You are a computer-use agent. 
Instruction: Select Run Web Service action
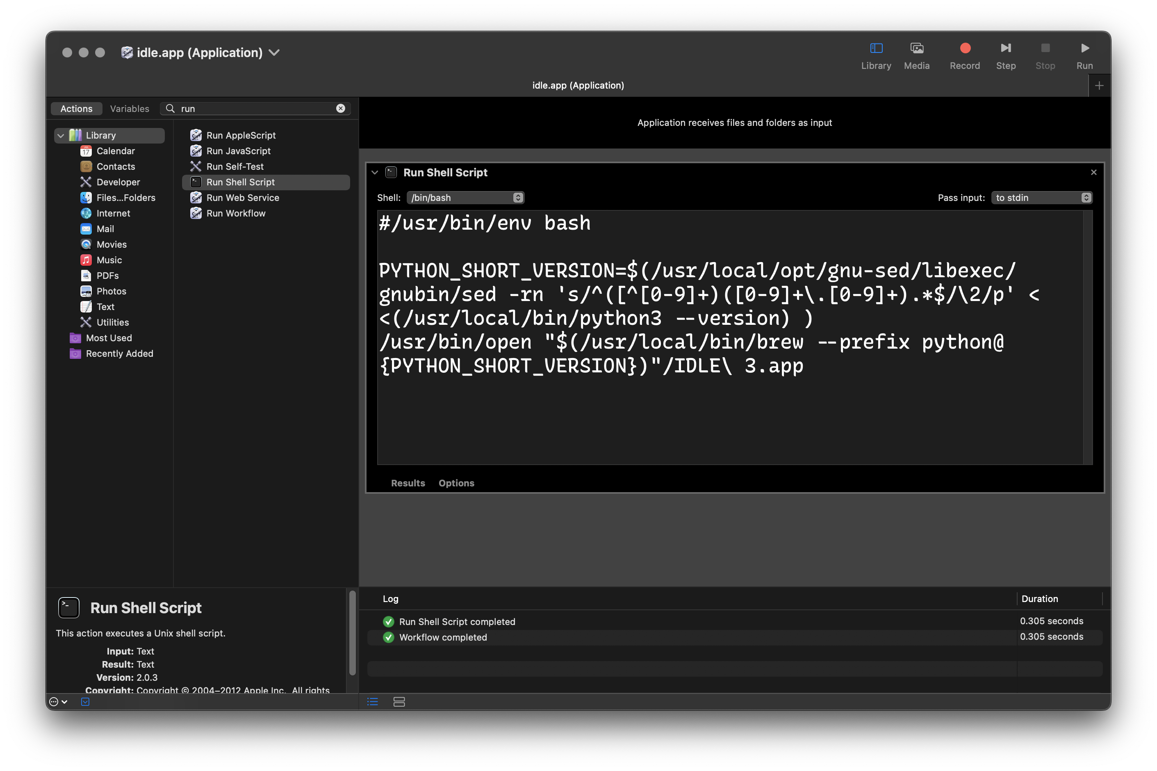(x=265, y=198)
